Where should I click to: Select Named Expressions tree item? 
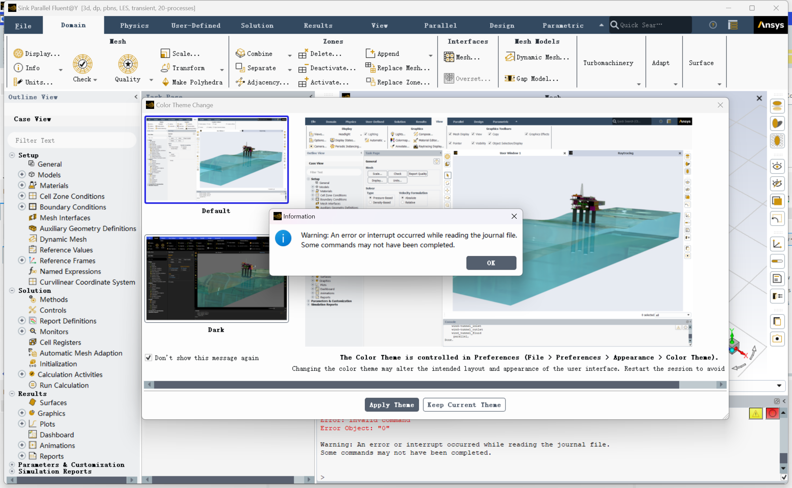70,271
